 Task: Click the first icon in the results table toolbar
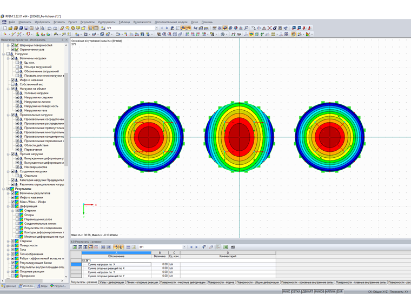[75, 247]
